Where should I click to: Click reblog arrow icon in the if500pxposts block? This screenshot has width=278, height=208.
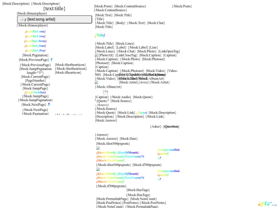tap(160, 179)
